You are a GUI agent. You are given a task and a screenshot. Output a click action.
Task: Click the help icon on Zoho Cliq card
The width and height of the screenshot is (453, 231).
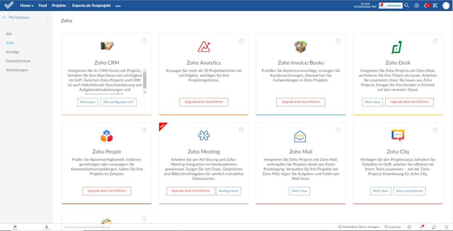point(435,130)
